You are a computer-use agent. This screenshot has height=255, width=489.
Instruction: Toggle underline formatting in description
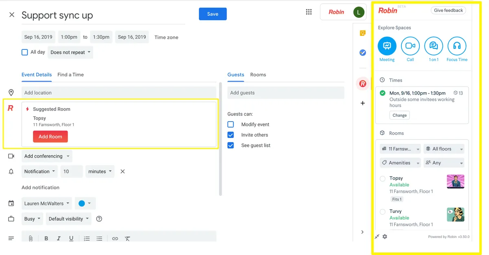71,239
